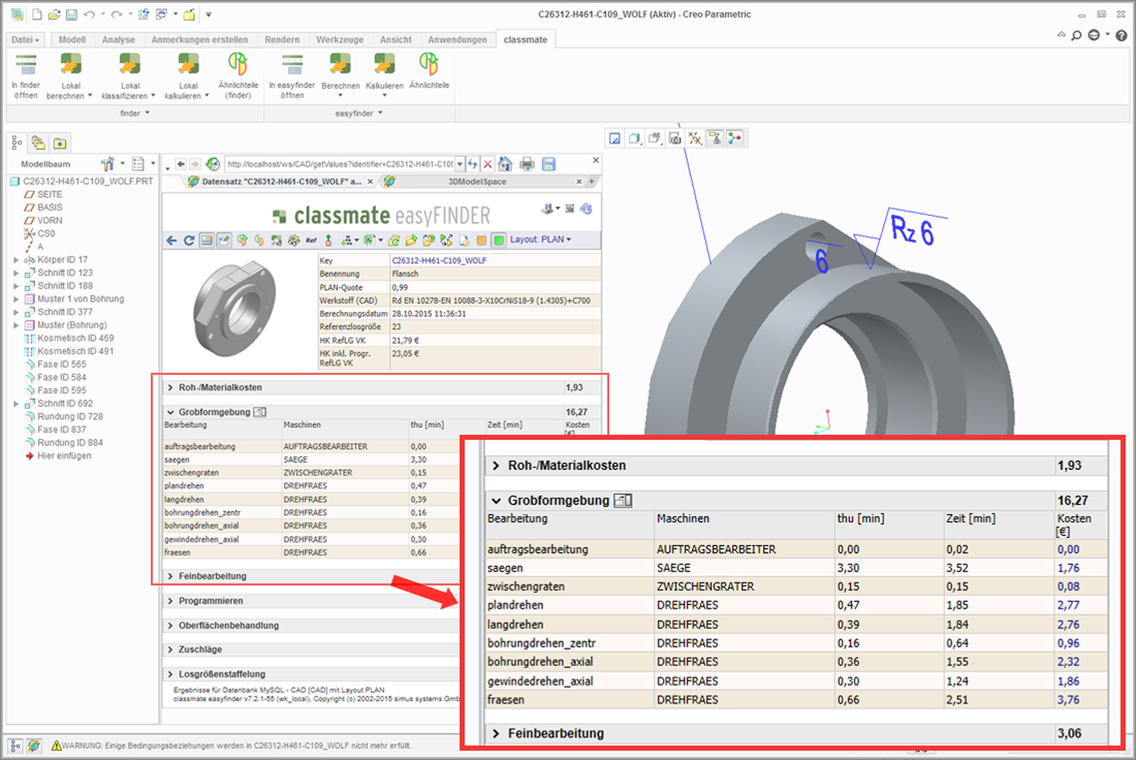Click 'In finder öffnen' ribbon icon

pos(26,65)
